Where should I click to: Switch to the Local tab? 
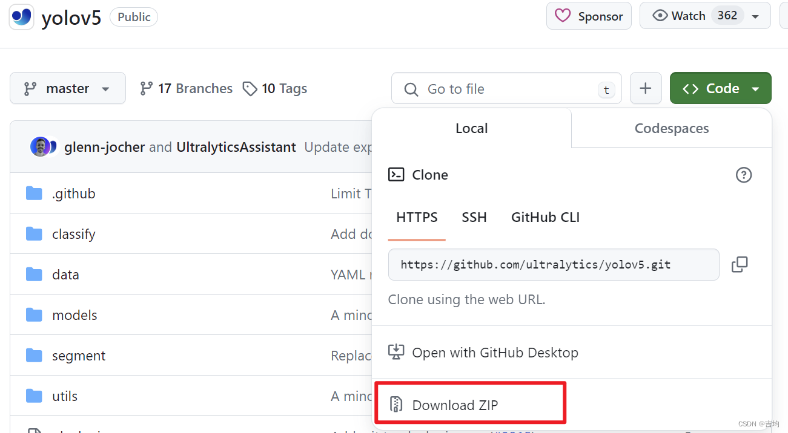click(x=471, y=128)
